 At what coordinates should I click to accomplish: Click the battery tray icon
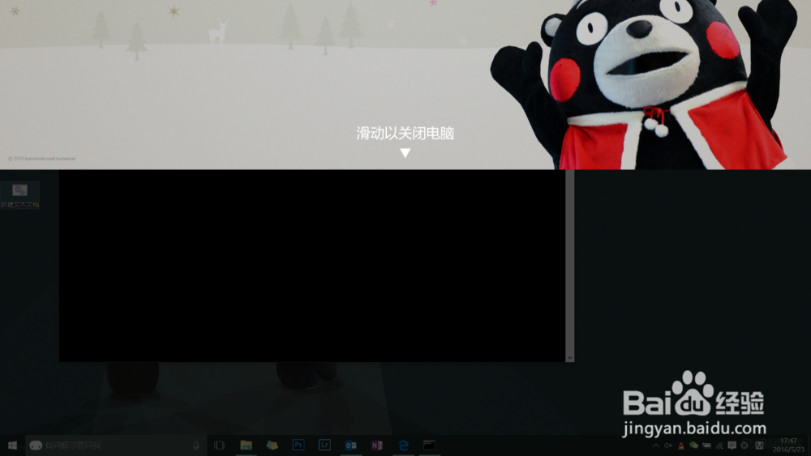tap(706, 445)
